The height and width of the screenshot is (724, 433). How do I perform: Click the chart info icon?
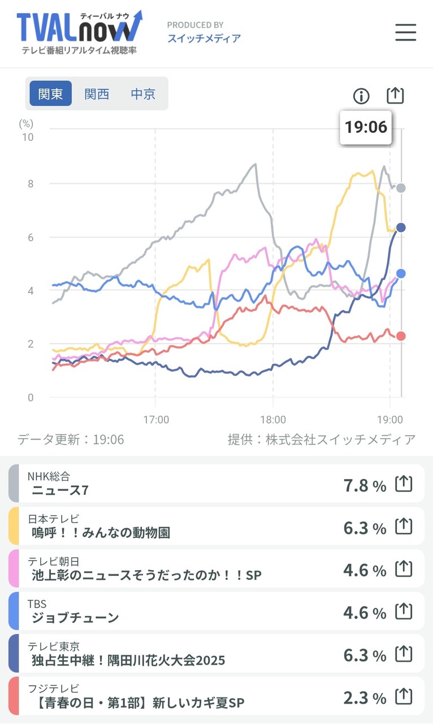point(361,96)
